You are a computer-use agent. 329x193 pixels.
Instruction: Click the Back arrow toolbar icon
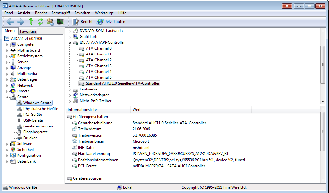(x=10, y=22)
